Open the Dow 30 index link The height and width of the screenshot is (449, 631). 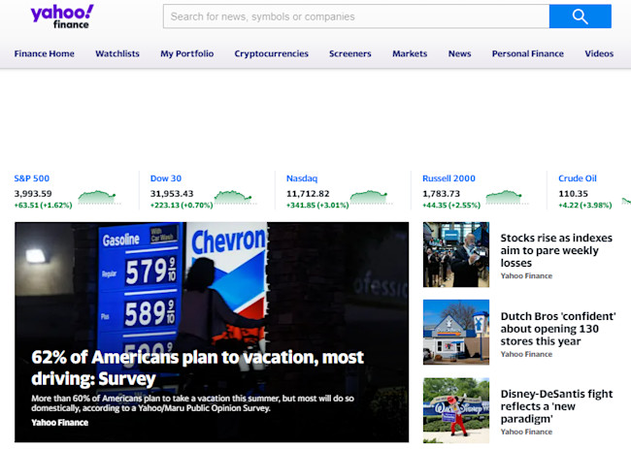tap(166, 178)
